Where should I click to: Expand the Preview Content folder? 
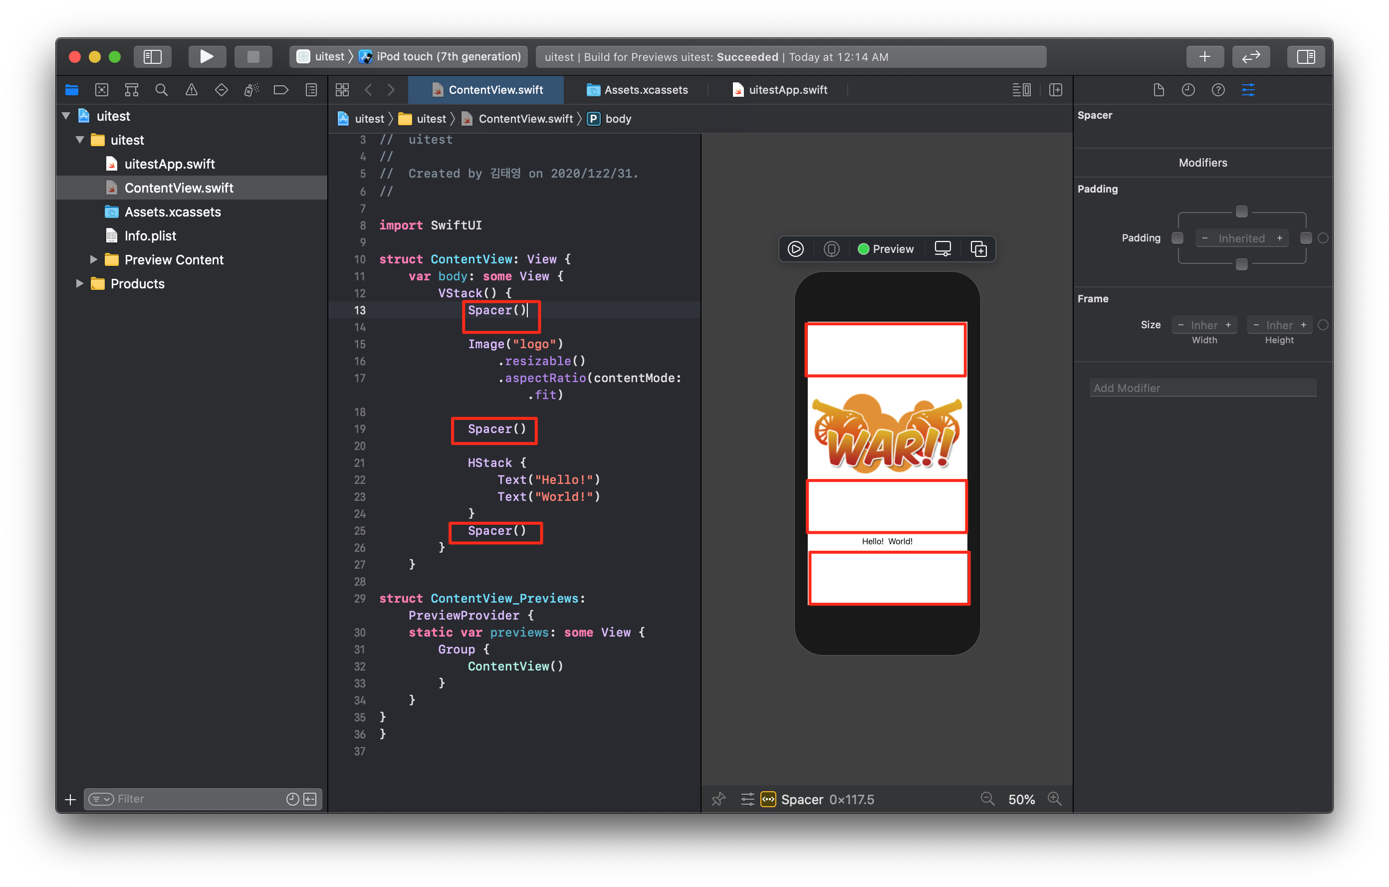[93, 259]
